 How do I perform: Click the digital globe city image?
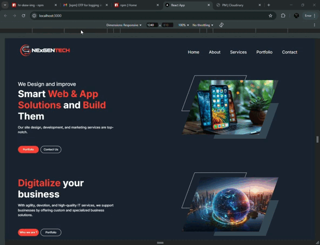(x=230, y=204)
